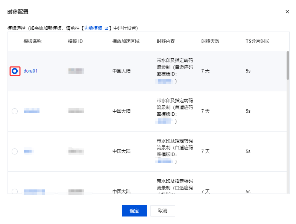Click the TS分片时长 column header

257,41
